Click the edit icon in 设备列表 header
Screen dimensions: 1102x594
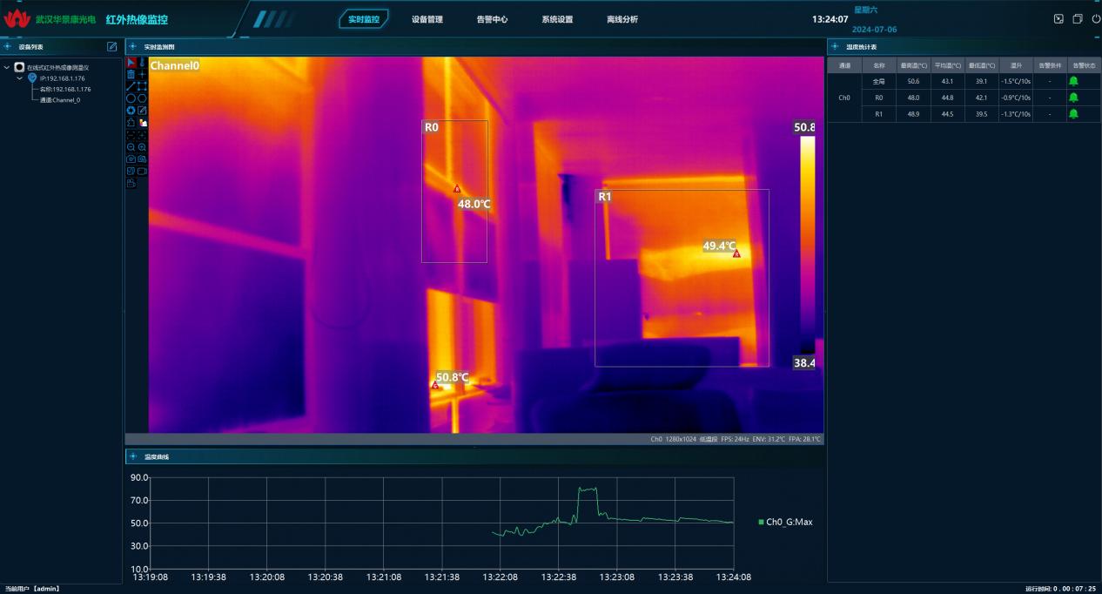111,46
